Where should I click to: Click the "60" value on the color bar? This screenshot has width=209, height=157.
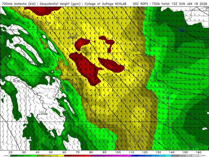(x=64, y=152)
